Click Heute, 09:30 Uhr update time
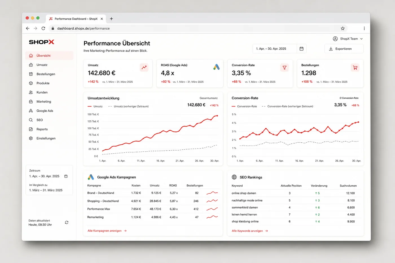The height and width of the screenshot is (263, 395). tap(40, 225)
